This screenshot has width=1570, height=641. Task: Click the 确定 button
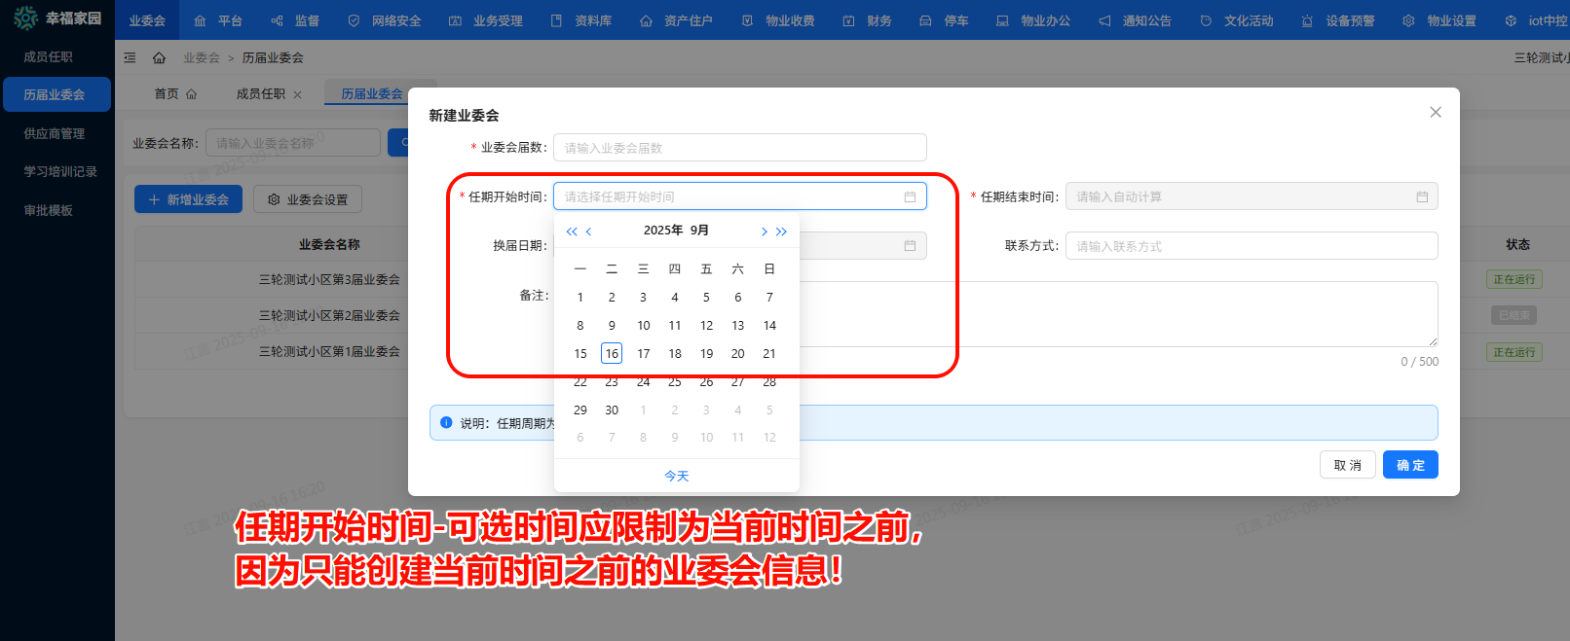[1410, 465]
